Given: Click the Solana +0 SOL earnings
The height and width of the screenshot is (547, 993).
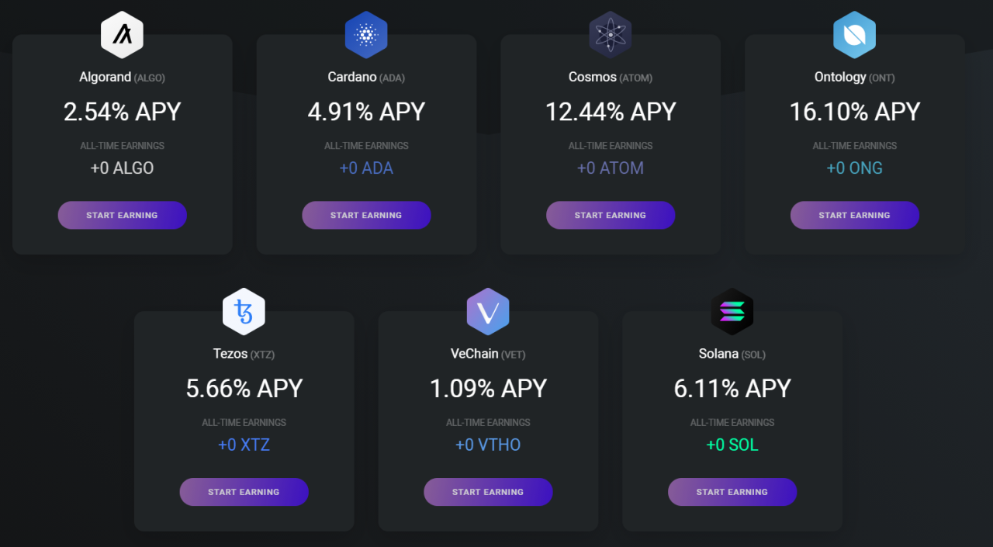Looking at the screenshot, I should pyautogui.click(x=732, y=445).
